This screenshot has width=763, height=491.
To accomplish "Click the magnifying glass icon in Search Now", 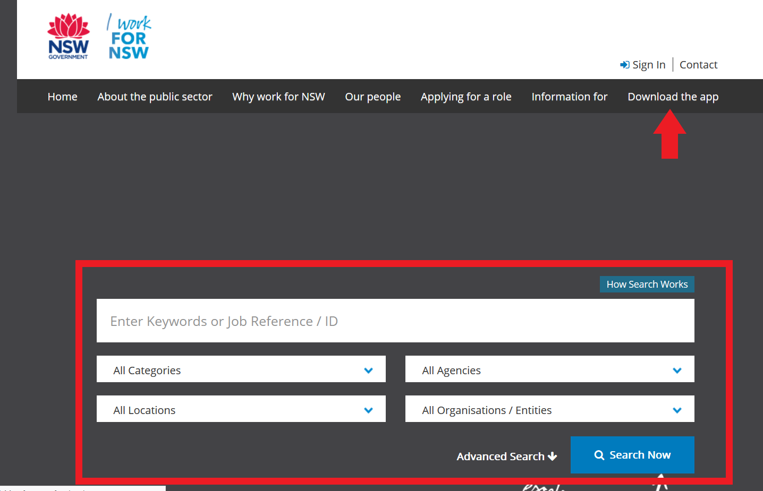I will 599,455.
